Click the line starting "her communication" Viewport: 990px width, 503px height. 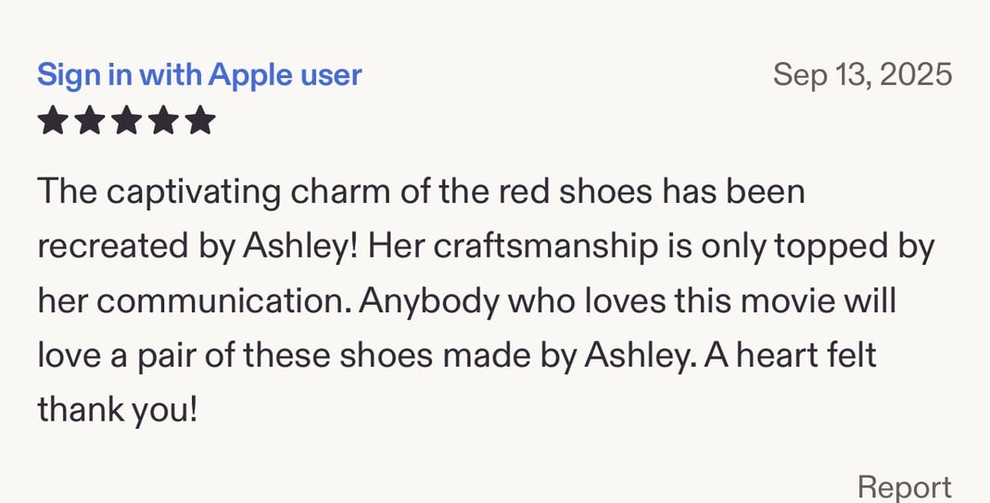click(x=466, y=302)
